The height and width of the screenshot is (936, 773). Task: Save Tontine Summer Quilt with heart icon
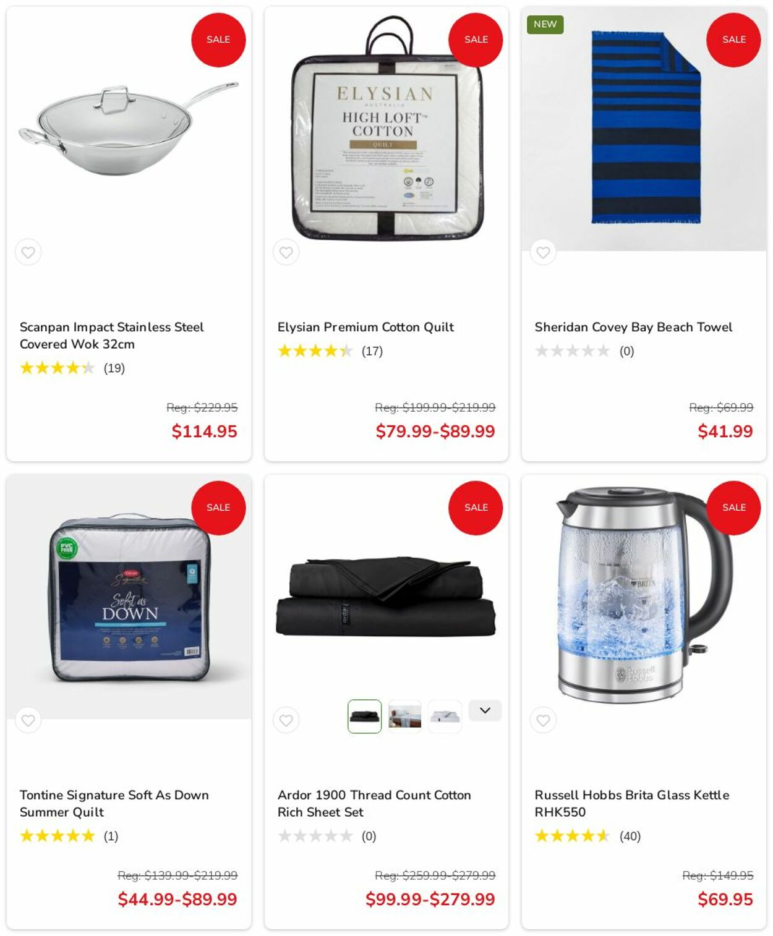tap(28, 720)
